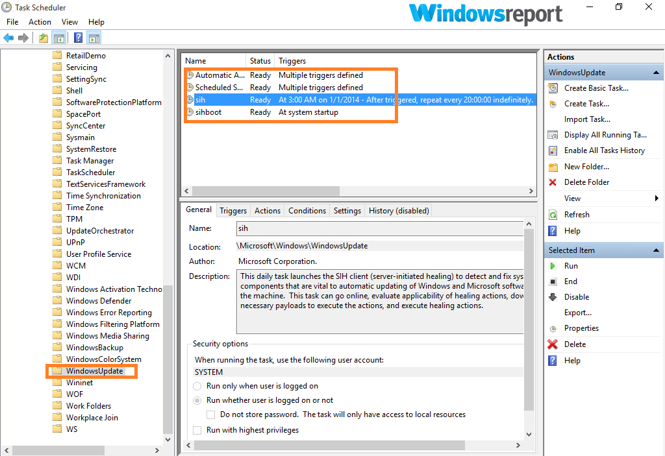Image resolution: width=665 pixels, height=456 pixels.
Task: Click the sihboot task clock icon
Action: pos(190,112)
